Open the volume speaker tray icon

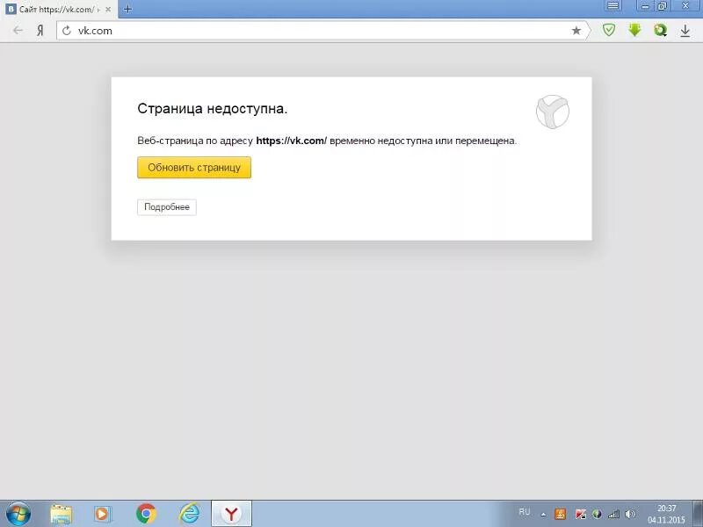click(x=630, y=514)
